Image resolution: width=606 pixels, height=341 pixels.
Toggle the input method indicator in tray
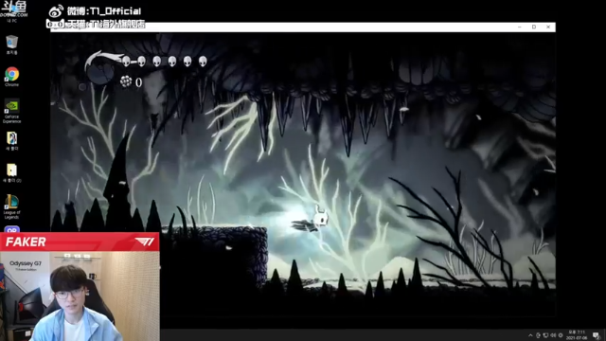click(561, 335)
